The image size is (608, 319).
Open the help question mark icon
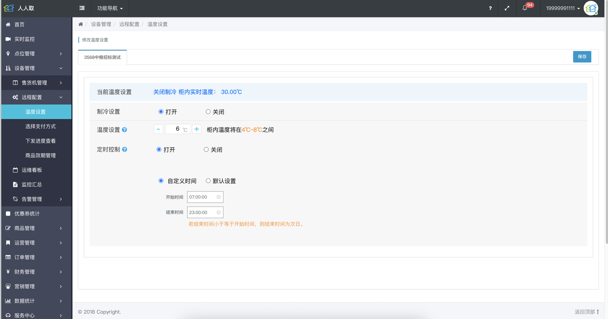490,8
